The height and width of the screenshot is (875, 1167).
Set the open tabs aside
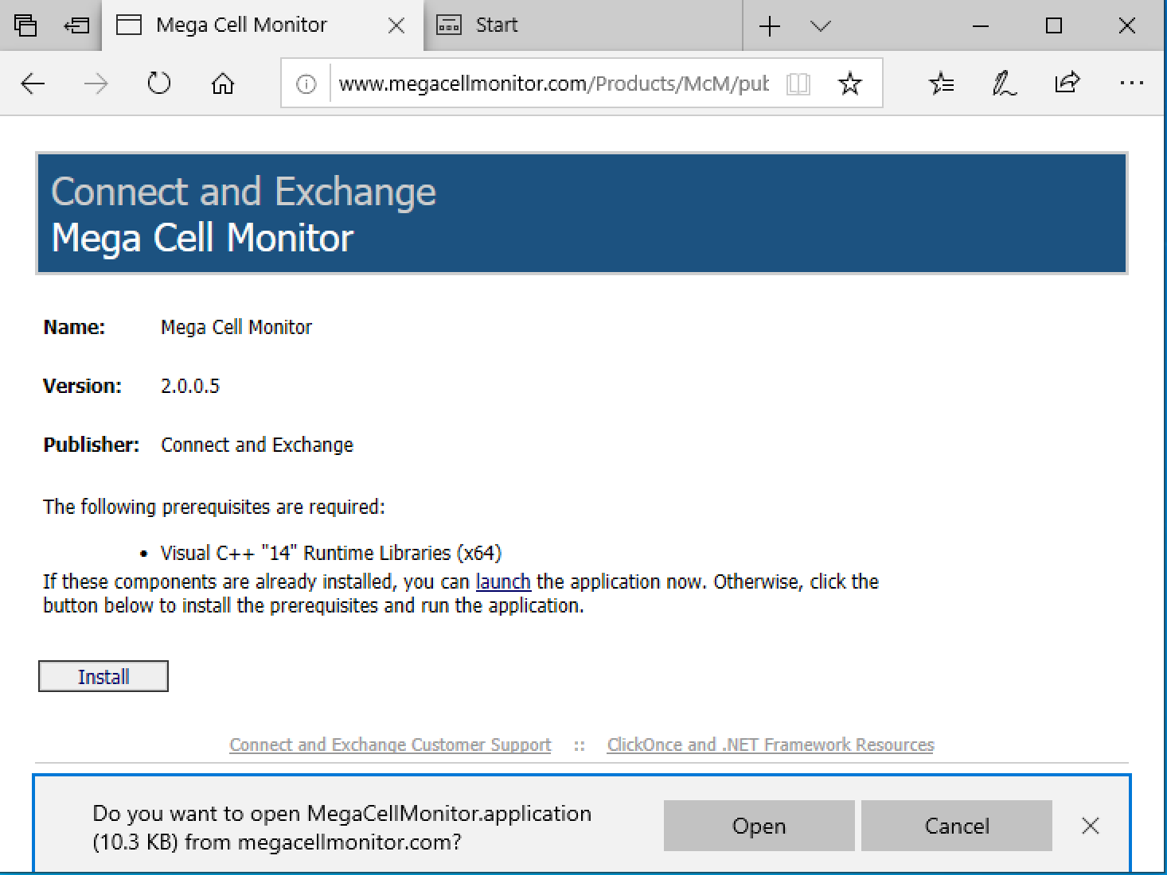76,25
